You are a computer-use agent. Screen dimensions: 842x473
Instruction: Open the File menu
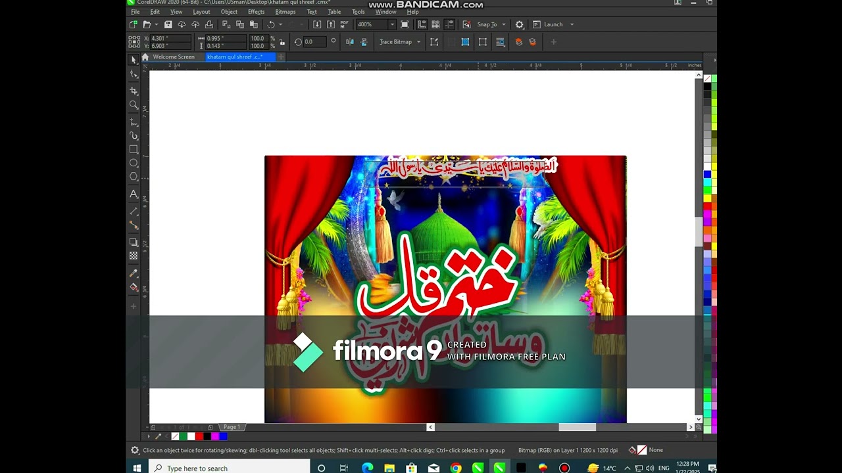click(135, 12)
